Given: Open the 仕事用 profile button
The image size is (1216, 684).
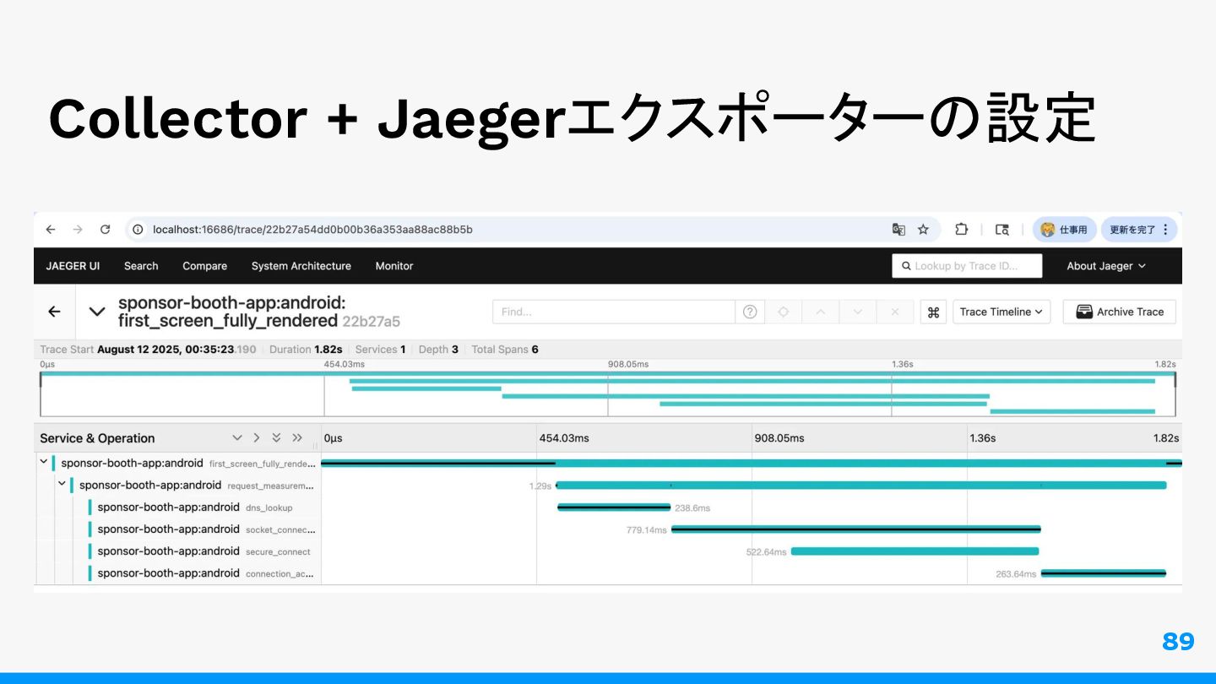Looking at the screenshot, I should (1064, 230).
